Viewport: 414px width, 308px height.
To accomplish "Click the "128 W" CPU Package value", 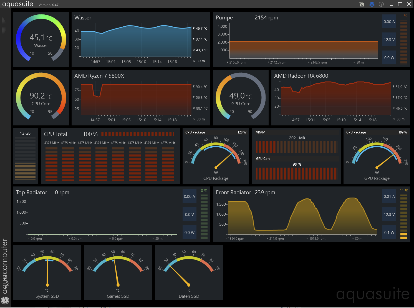I will 242,132.
